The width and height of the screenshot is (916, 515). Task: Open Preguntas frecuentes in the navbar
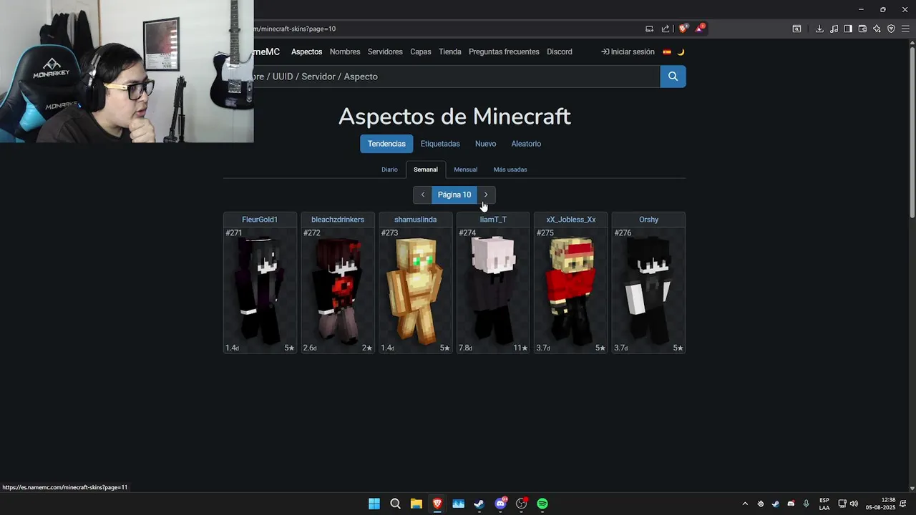coord(504,51)
